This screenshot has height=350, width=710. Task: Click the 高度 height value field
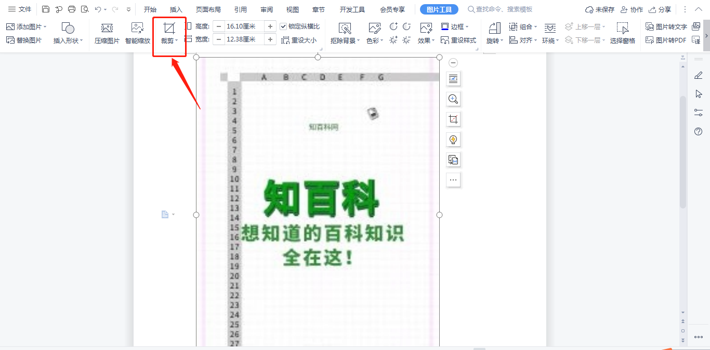pyautogui.click(x=244, y=26)
